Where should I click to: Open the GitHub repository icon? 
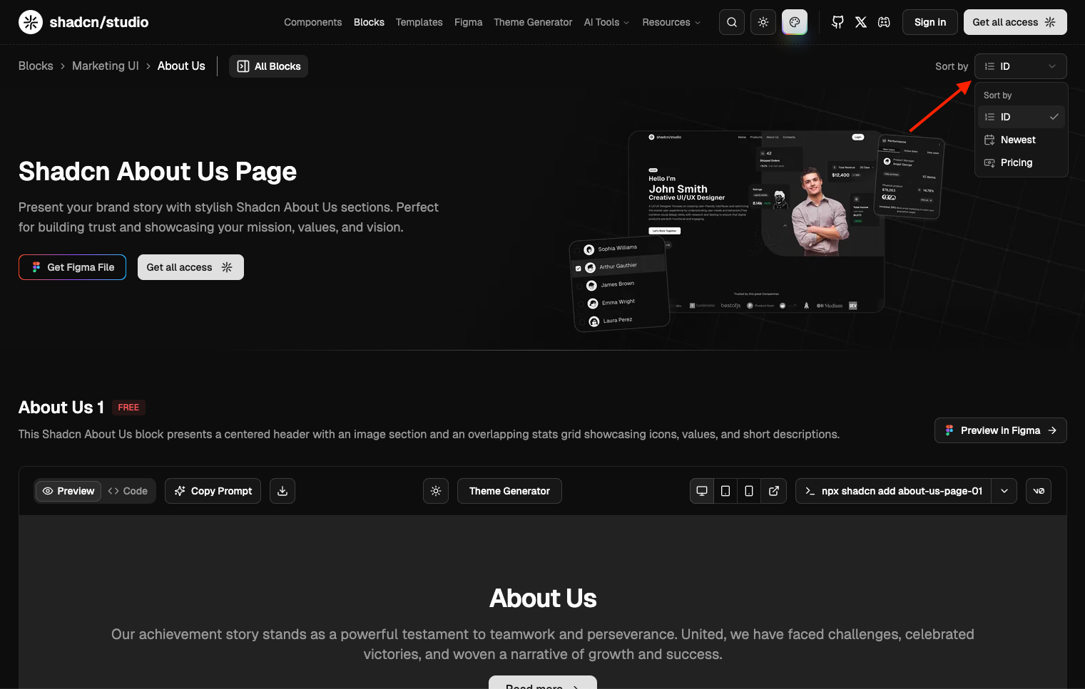(x=838, y=22)
